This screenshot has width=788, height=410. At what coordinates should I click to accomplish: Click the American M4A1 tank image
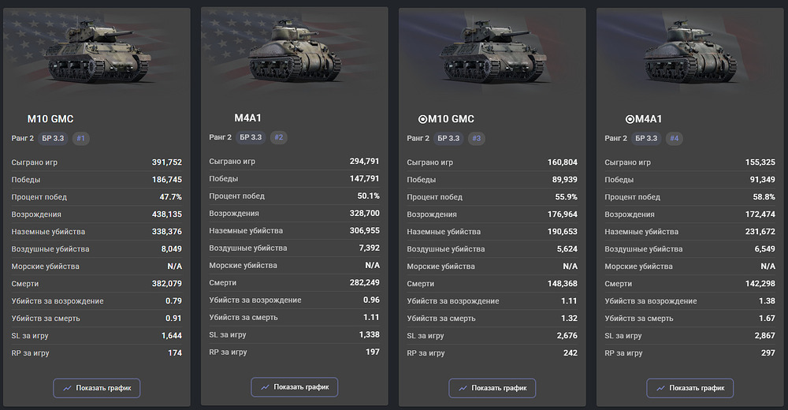point(295,53)
